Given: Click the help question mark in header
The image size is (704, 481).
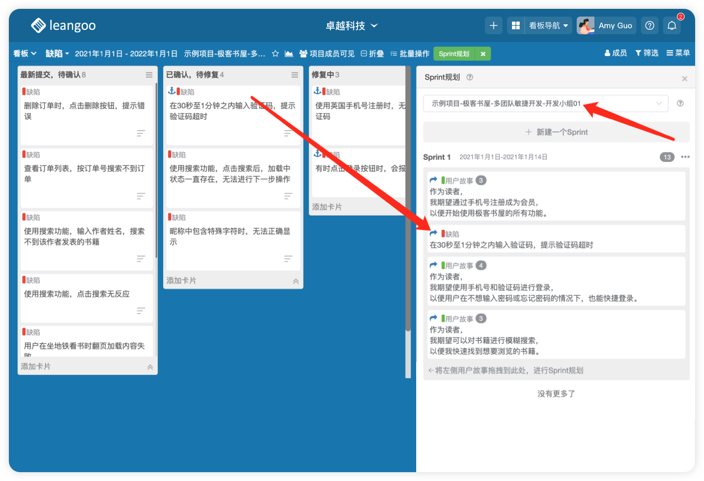Looking at the screenshot, I should (x=650, y=25).
